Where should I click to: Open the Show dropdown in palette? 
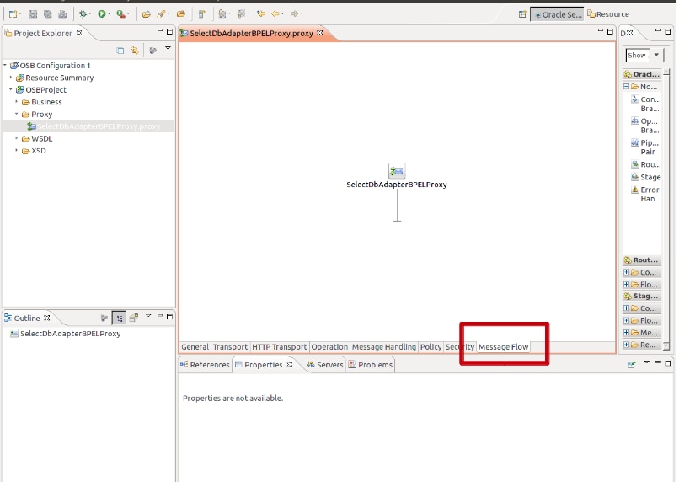(656, 55)
